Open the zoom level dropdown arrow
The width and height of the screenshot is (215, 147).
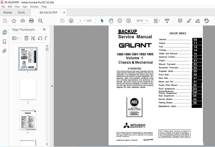[x=147, y=21]
